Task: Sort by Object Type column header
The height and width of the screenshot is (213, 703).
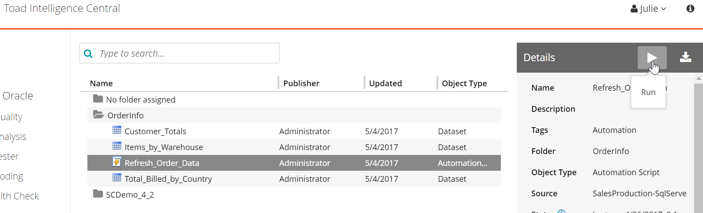Action: click(464, 83)
